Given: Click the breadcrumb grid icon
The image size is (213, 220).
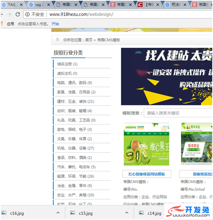Looking at the screenshot, I should (x=57, y=40).
